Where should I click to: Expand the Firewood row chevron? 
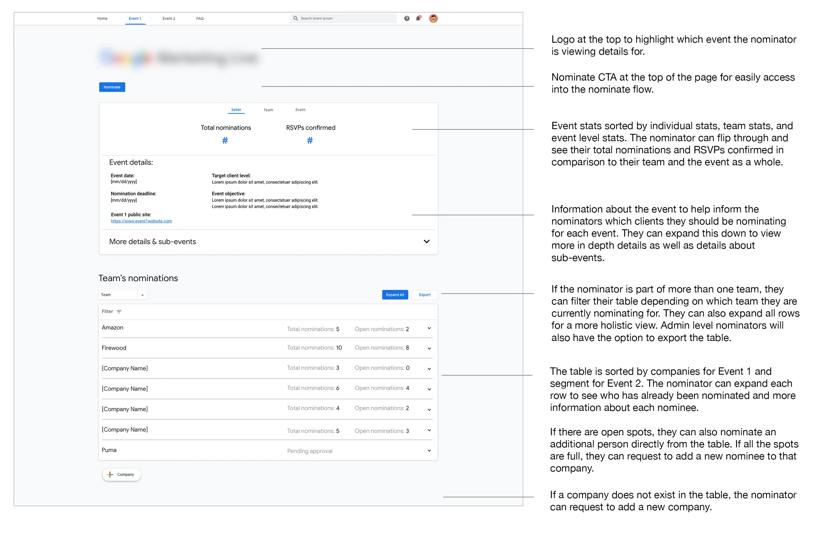point(429,348)
